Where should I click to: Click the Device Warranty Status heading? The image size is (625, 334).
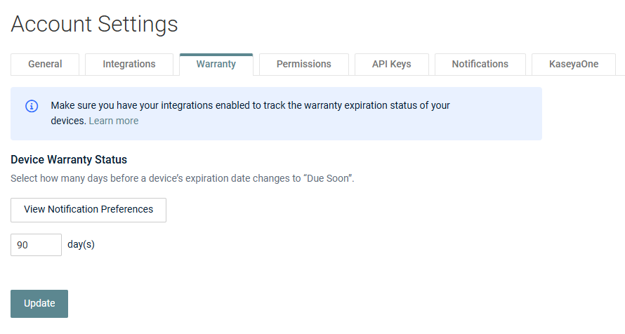point(69,160)
